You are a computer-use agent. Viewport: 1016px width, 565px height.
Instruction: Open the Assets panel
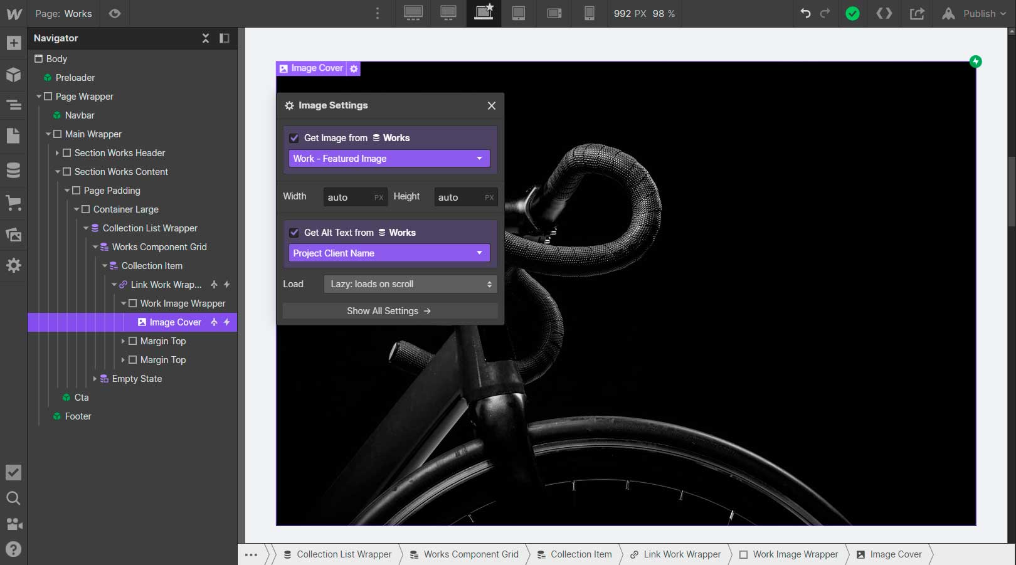pyautogui.click(x=13, y=235)
